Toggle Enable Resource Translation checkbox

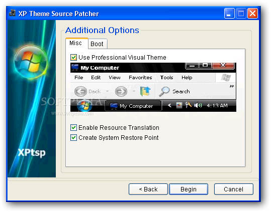pos(73,128)
